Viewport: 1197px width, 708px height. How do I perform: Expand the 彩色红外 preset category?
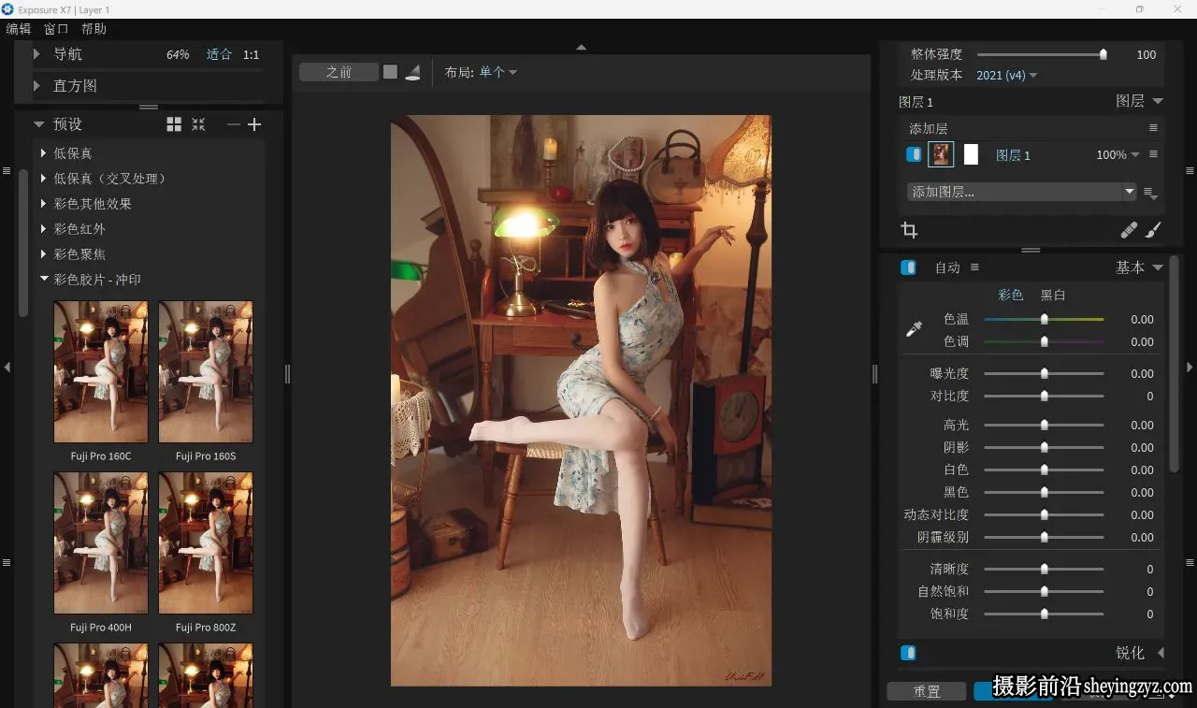click(44, 229)
